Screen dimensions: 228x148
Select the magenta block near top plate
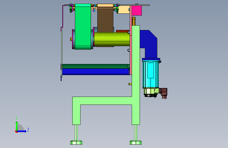click(x=137, y=11)
